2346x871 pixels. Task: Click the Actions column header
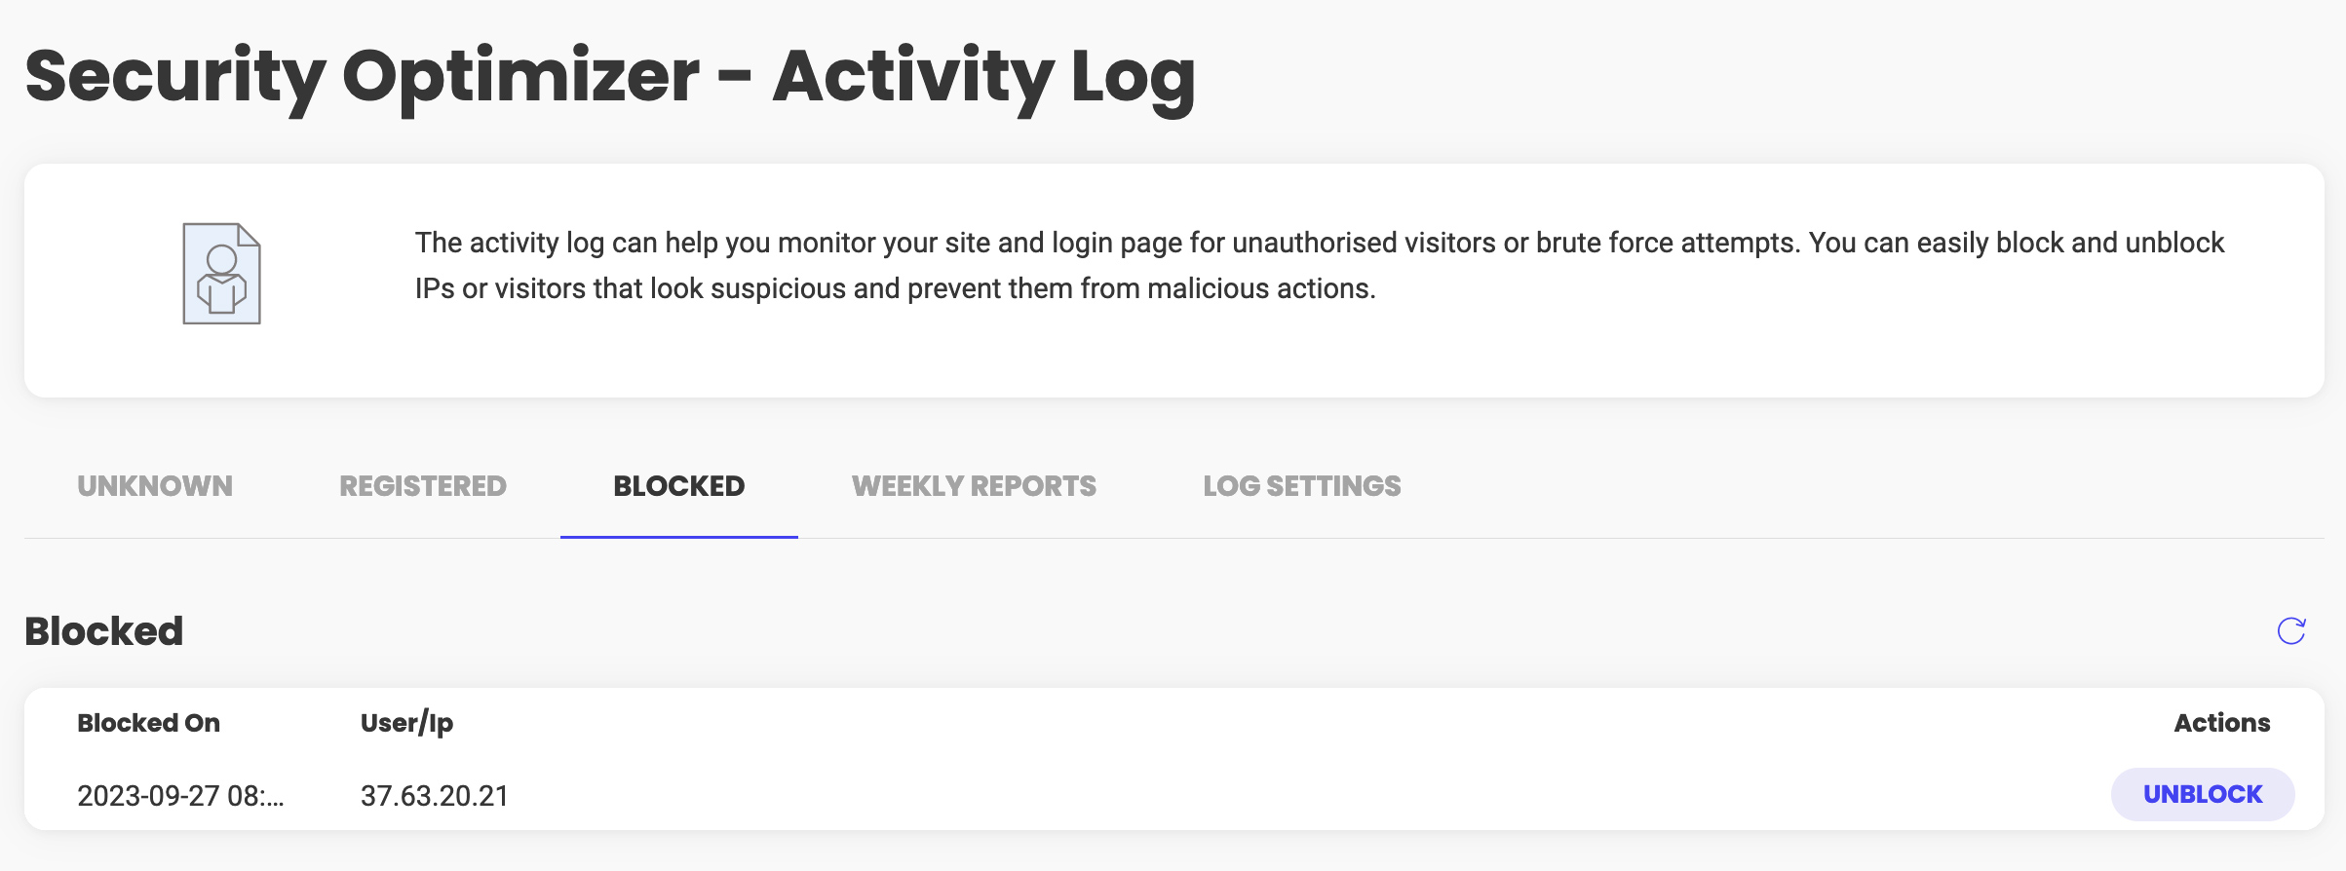(x=2222, y=723)
